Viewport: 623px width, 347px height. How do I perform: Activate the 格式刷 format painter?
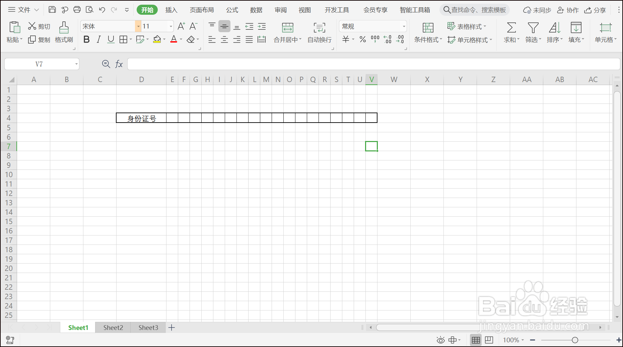coord(64,32)
